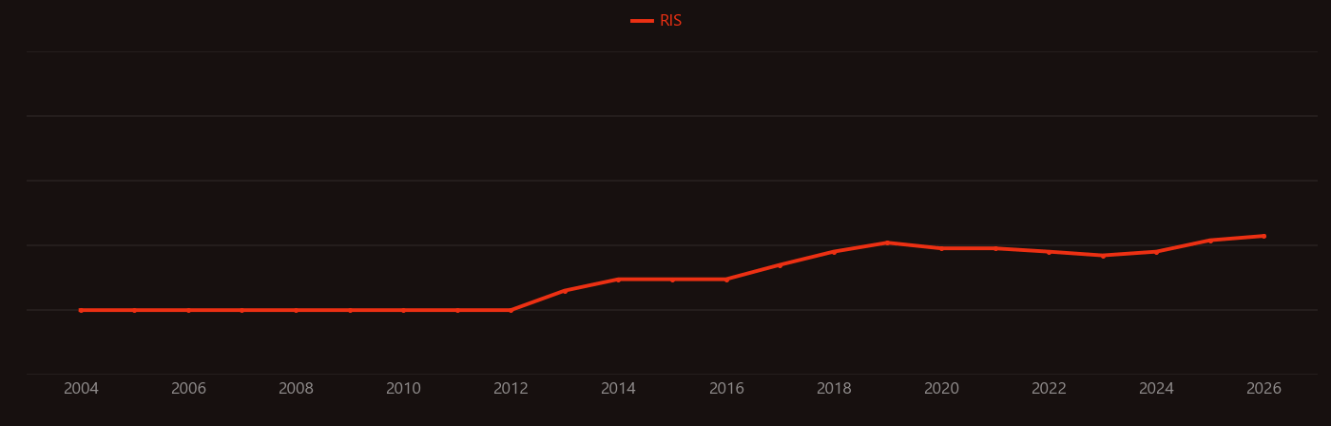Click the 2006 x-axis label

point(188,389)
